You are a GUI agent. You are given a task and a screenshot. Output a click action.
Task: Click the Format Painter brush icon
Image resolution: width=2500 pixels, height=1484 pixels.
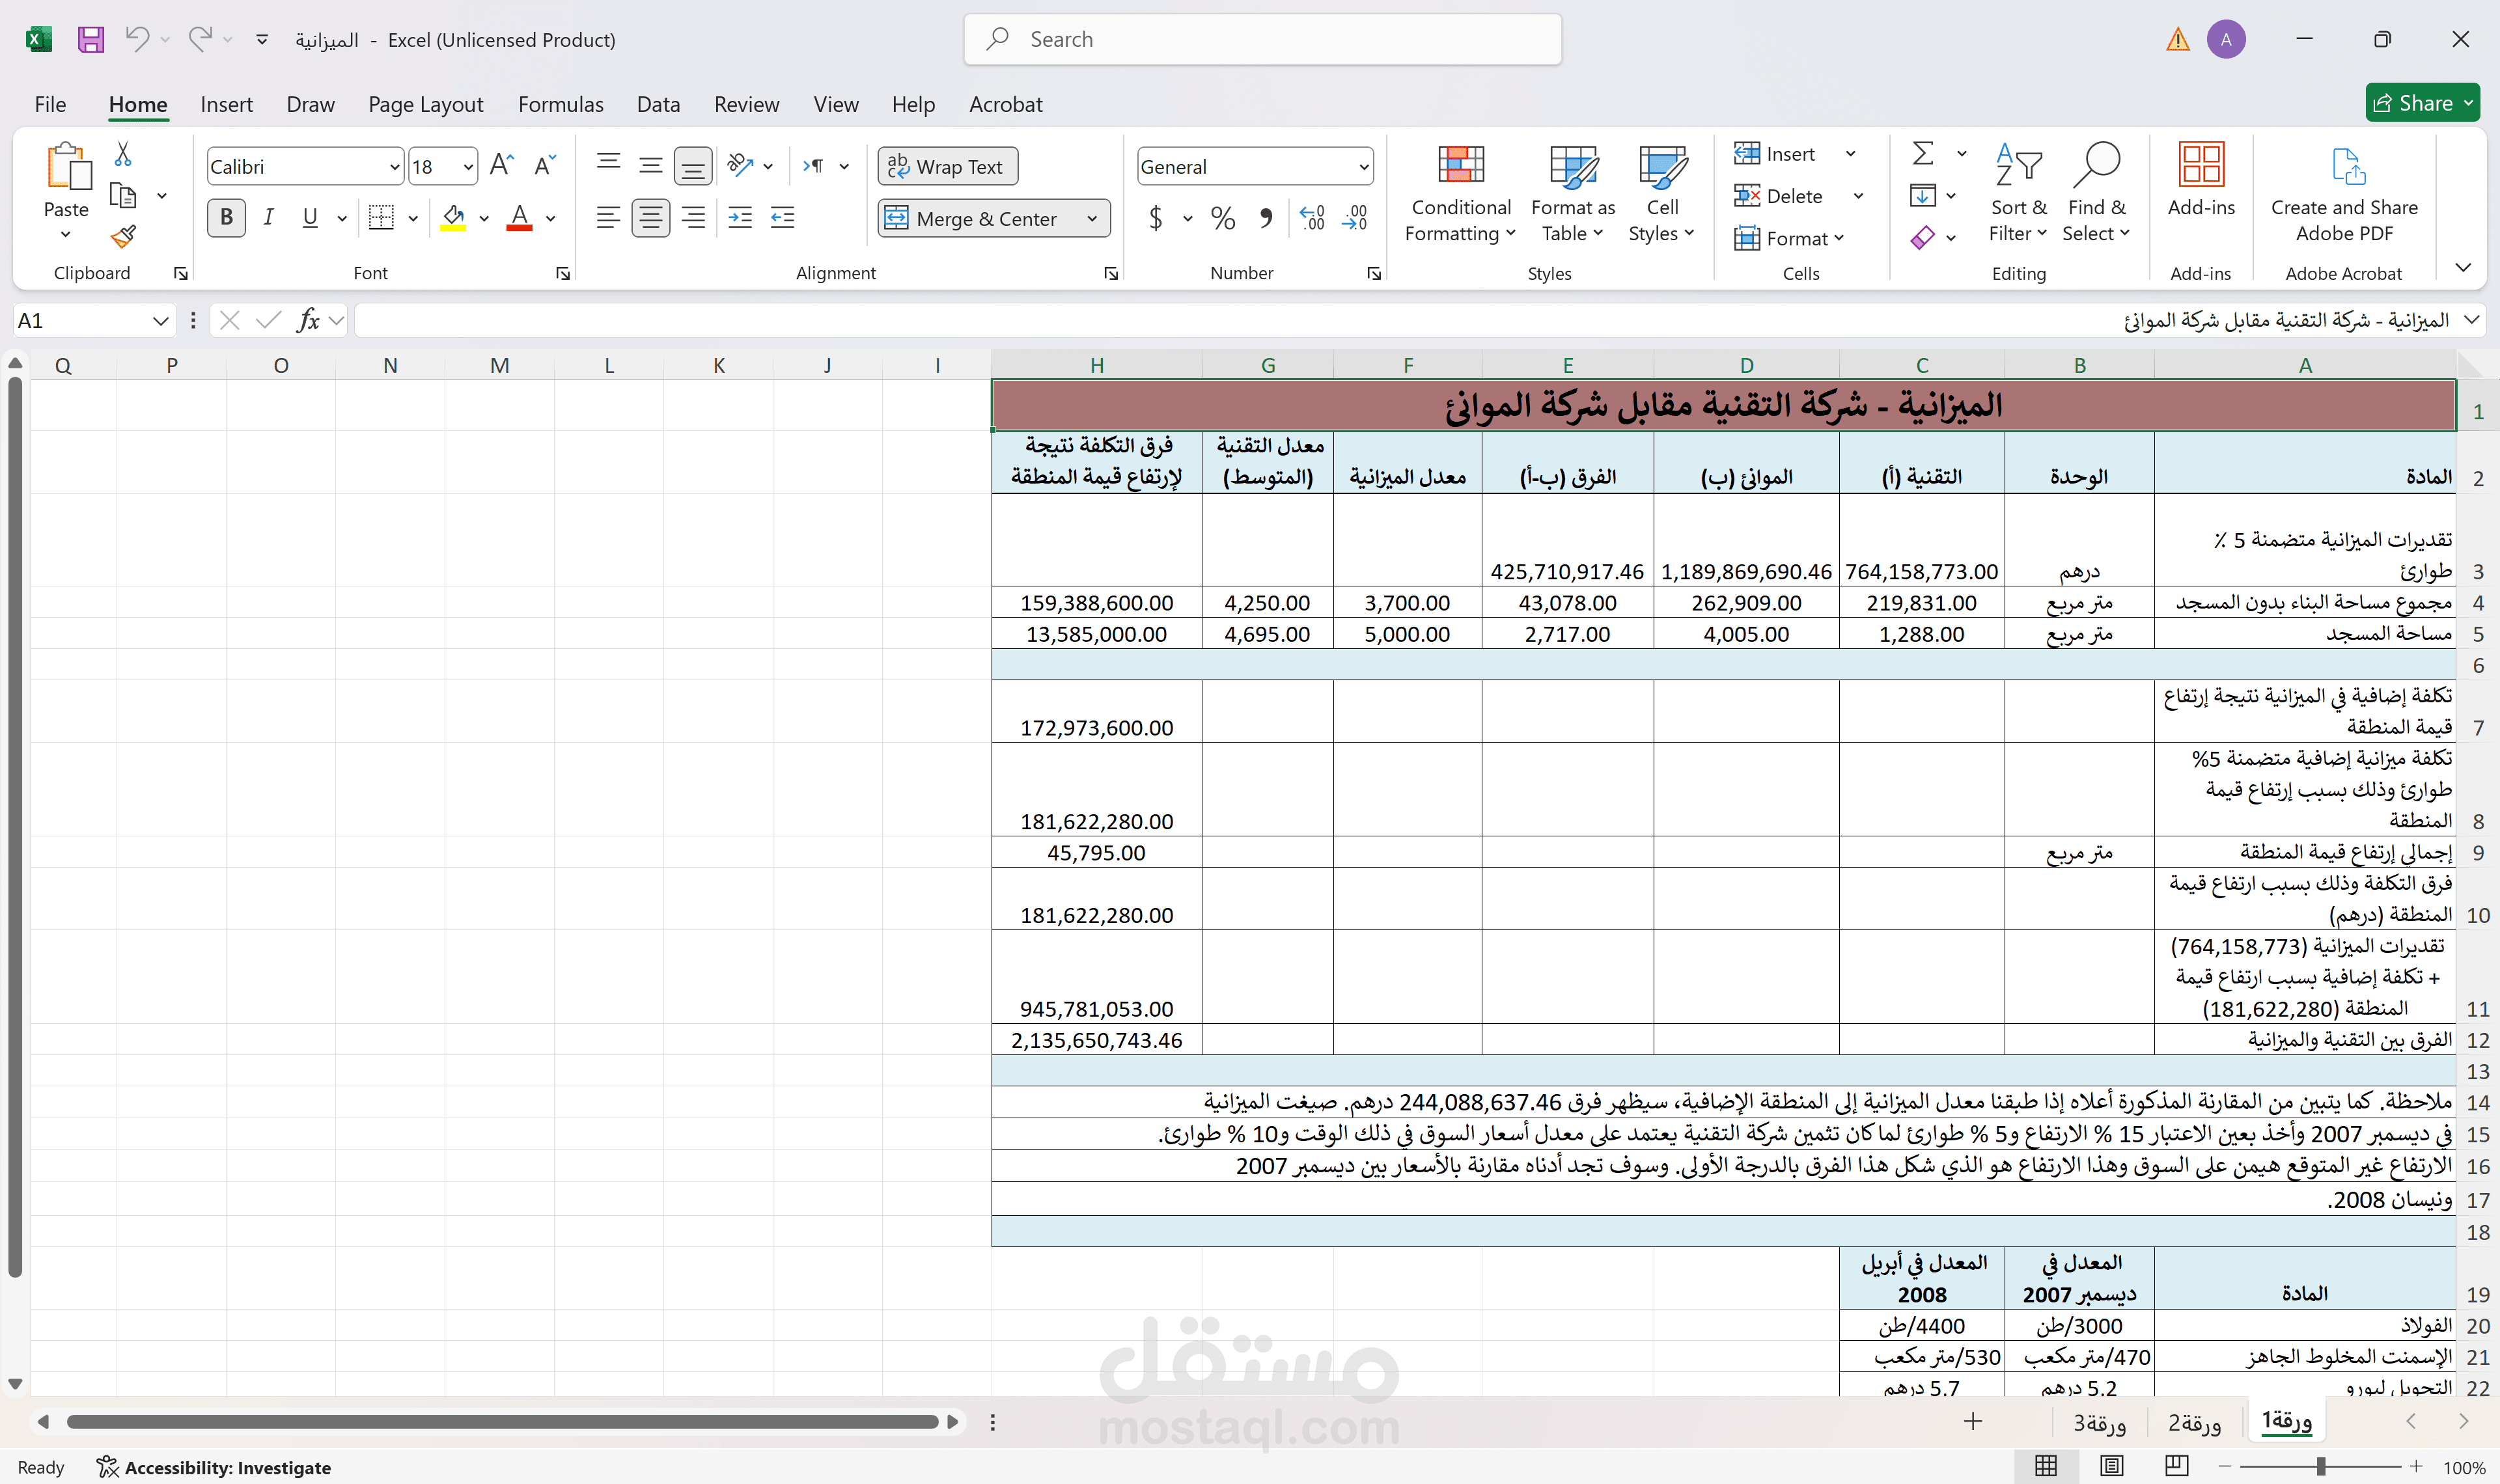pos(123,237)
